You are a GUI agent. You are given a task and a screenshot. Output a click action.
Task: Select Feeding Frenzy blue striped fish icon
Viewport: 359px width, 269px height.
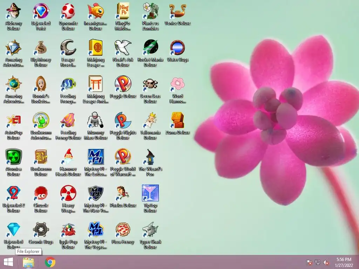click(68, 84)
